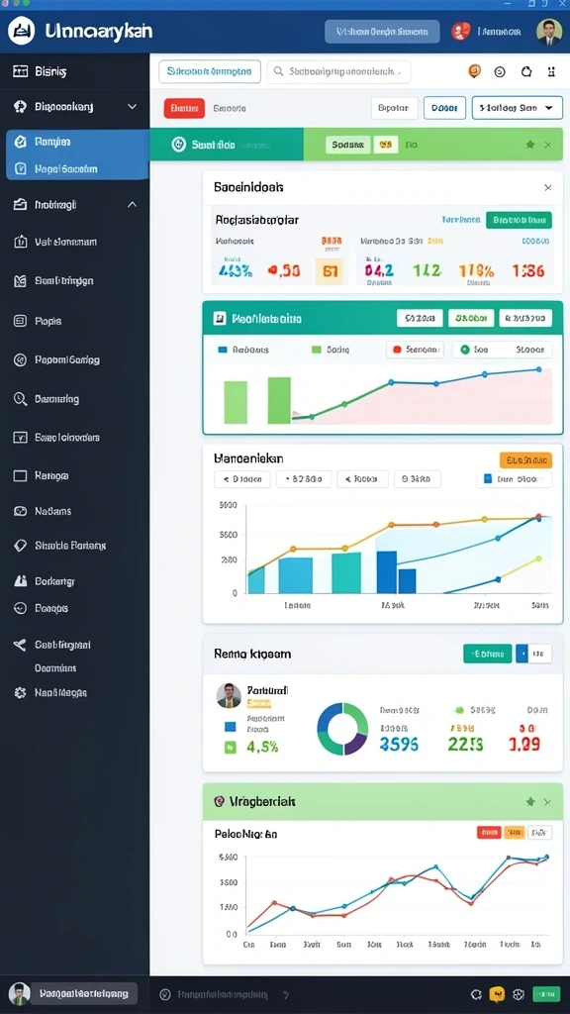Click the app logo in the header
Screen dimensions: 570x1014
(x=22, y=31)
